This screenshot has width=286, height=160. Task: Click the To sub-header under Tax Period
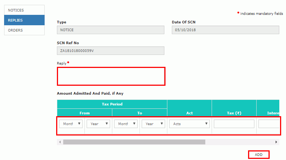tap(140, 113)
